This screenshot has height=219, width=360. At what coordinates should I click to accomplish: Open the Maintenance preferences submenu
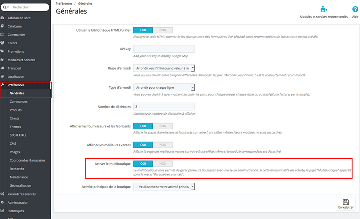[19, 177]
